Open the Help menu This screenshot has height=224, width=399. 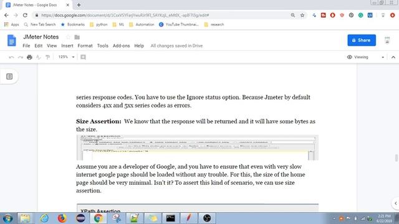pos(139,45)
